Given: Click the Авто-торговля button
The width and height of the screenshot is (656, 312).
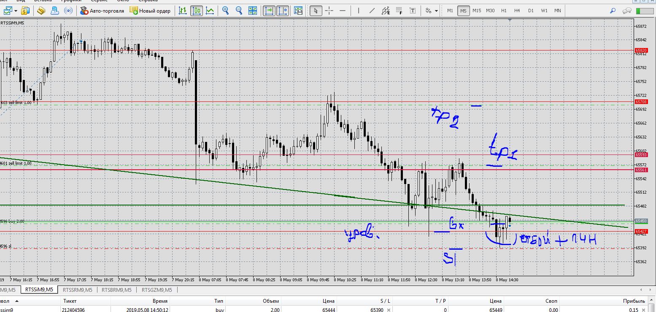Looking at the screenshot, I should [x=101, y=11].
